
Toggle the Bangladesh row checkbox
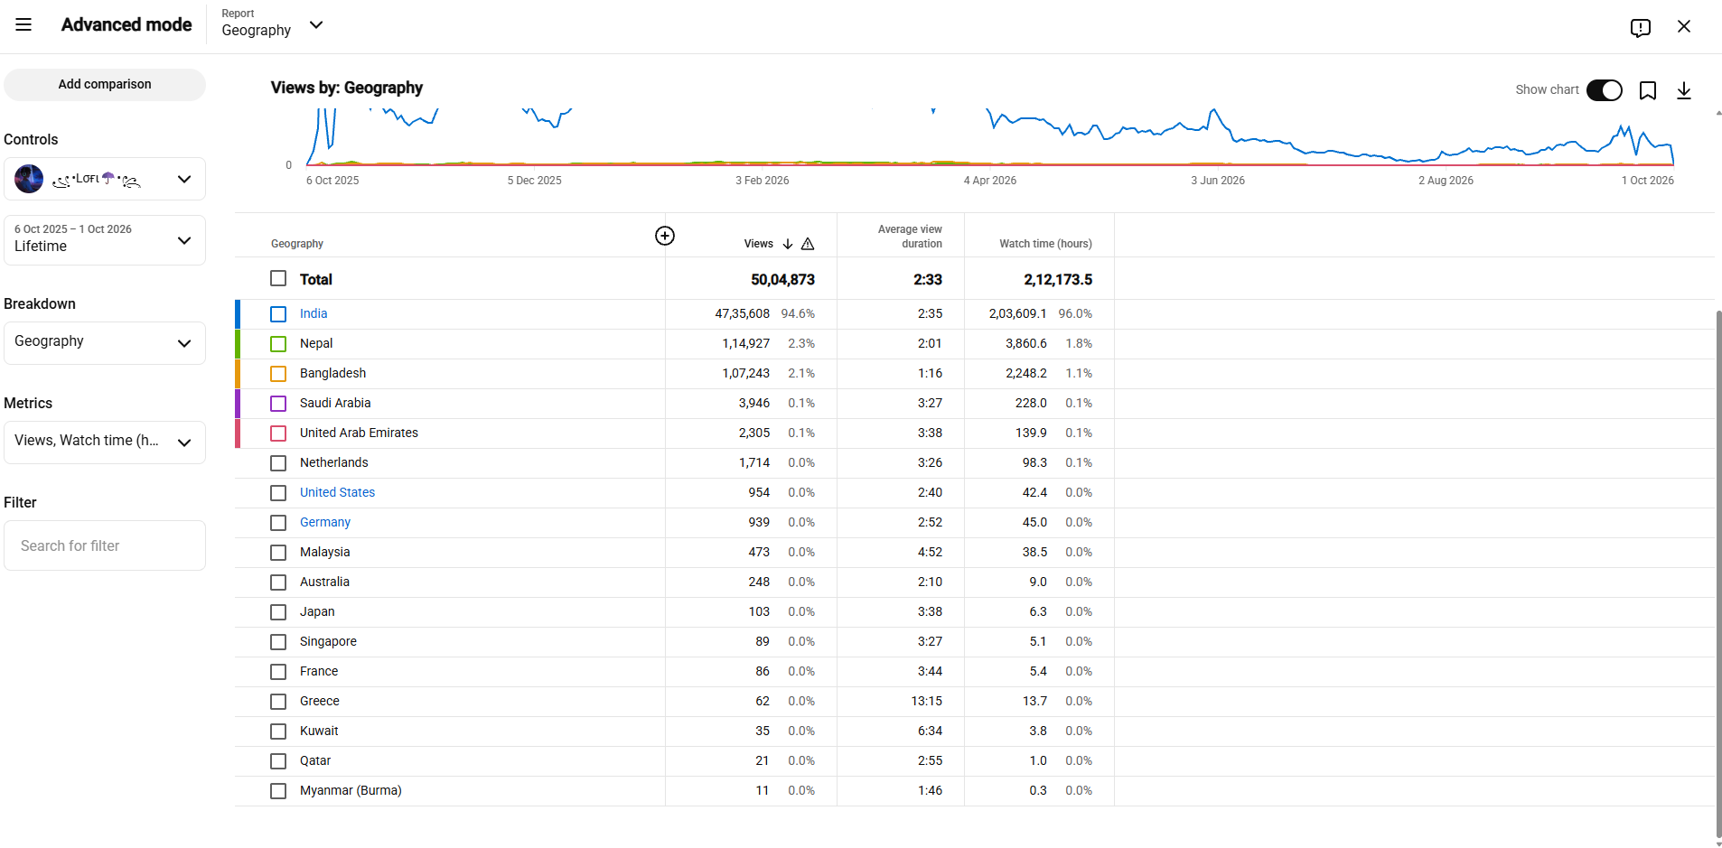(x=278, y=374)
